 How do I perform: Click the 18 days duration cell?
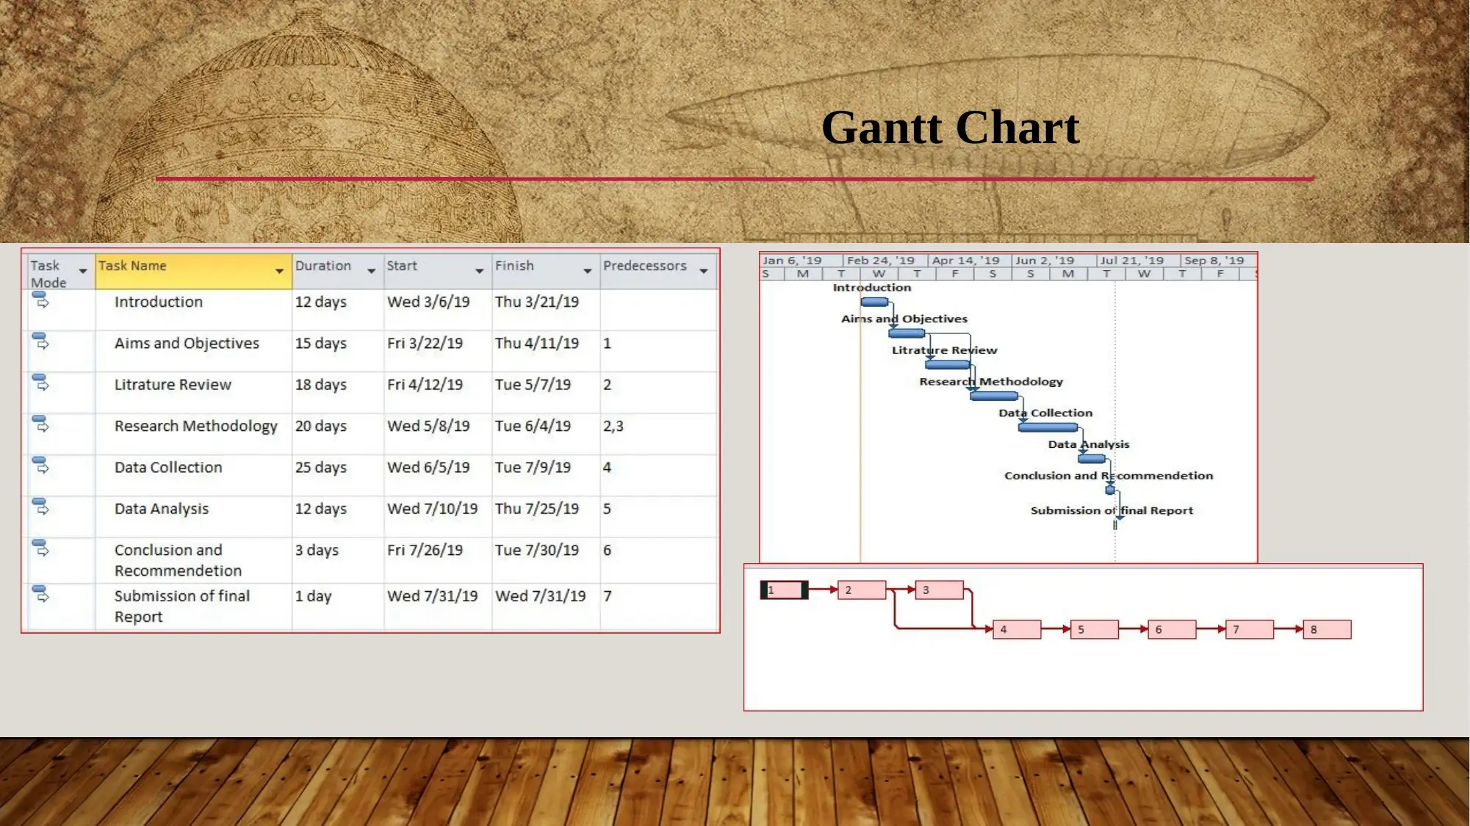pos(338,392)
